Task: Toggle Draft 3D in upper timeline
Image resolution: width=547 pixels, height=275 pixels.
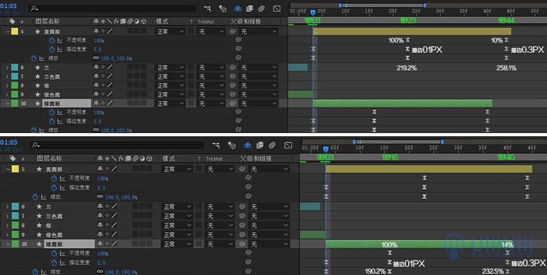Action: click(x=223, y=9)
